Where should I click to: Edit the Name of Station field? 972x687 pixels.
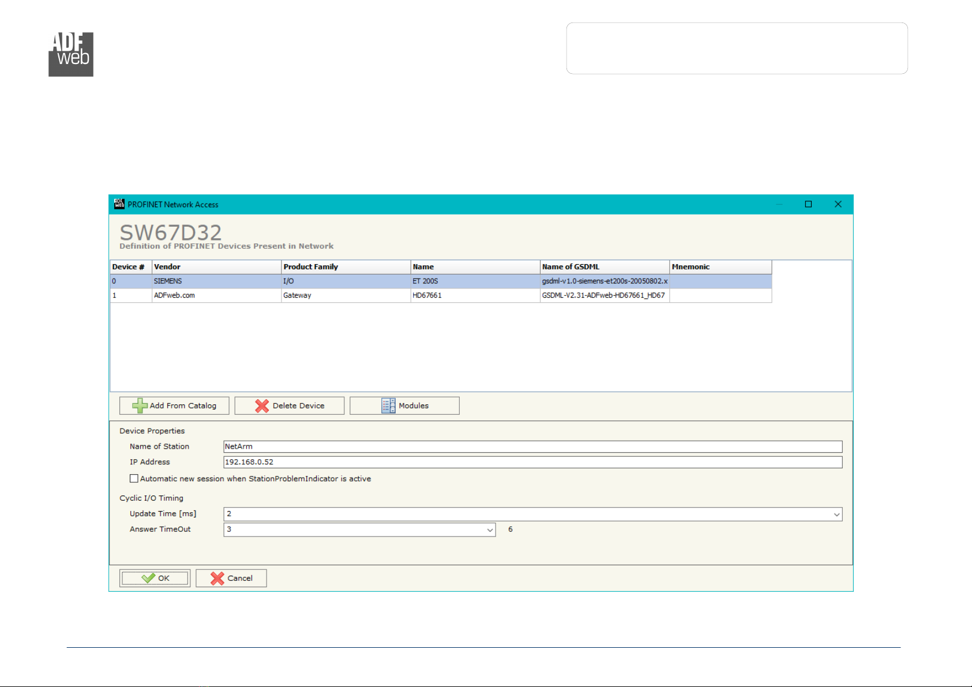[532, 446]
